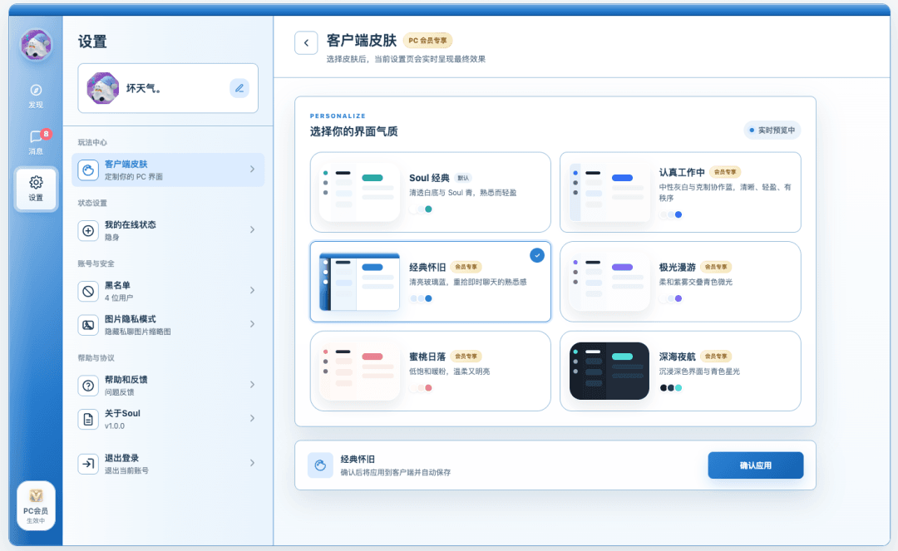Expand the 客户端皮肤 row chevron
Viewport: 898px width, 551px height.
point(252,170)
